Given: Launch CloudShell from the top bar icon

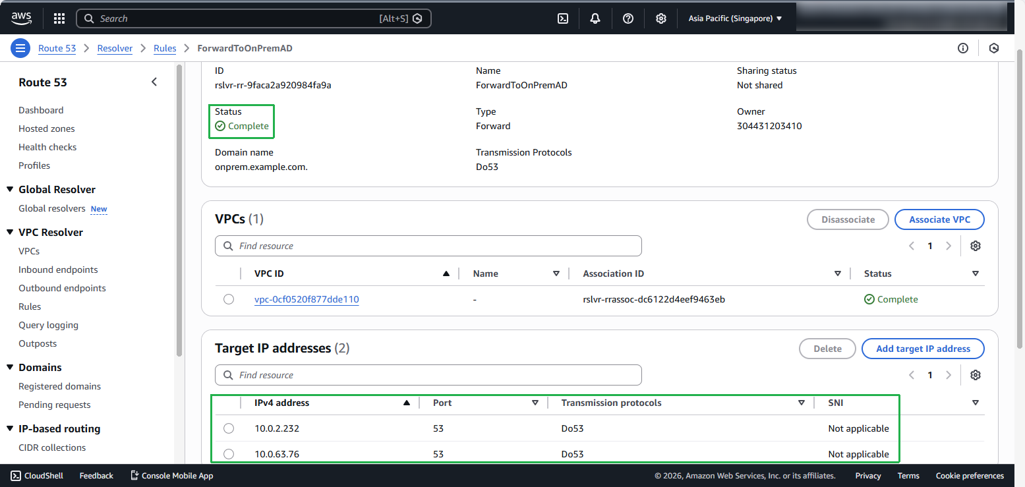Looking at the screenshot, I should coord(563,18).
